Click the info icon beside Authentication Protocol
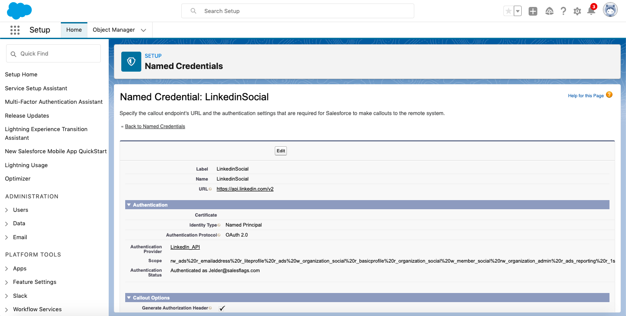 pyautogui.click(x=219, y=235)
